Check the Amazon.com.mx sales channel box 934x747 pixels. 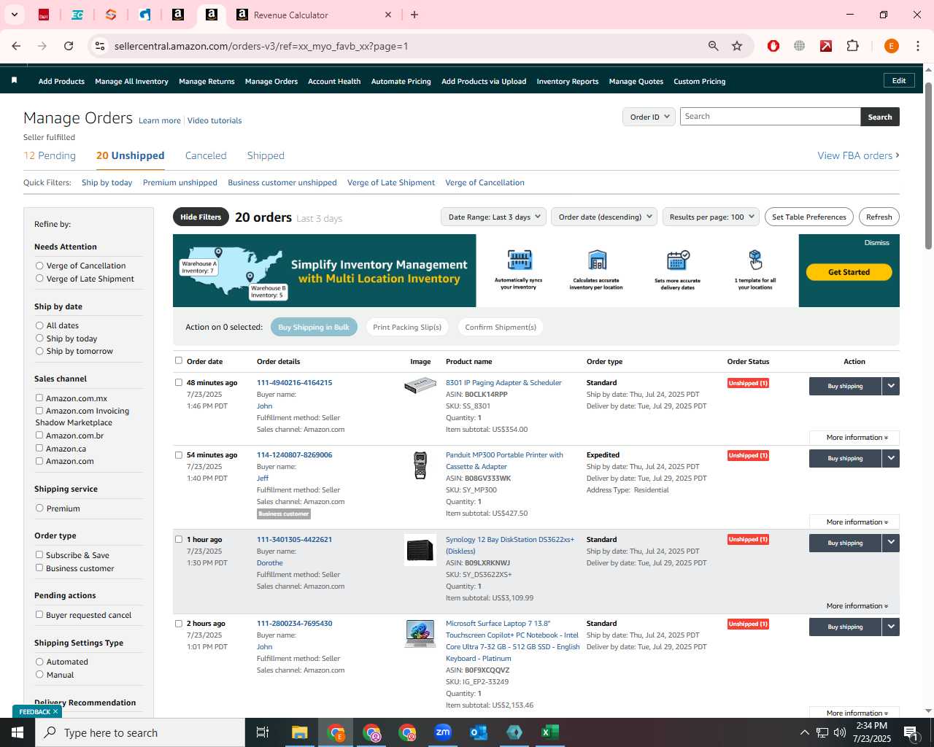[39, 398]
